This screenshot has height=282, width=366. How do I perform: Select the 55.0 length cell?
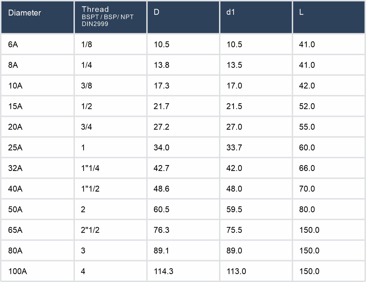pos(307,127)
